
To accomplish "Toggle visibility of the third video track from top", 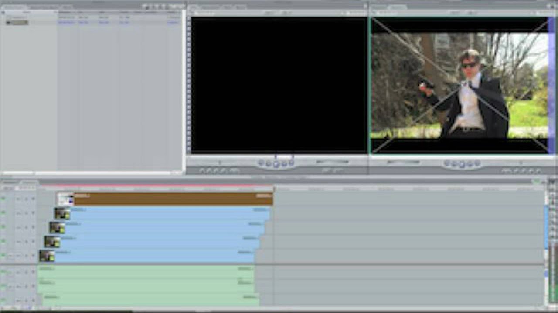I will [x=3, y=227].
